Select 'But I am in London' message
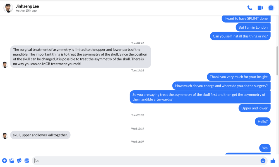 (253, 27)
